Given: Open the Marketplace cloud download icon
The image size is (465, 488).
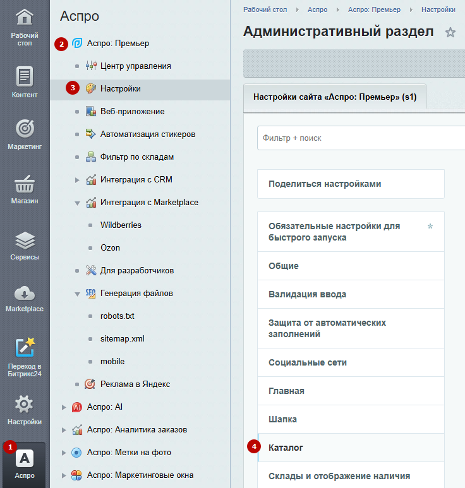Looking at the screenshot, I should [x=25, y=293].
